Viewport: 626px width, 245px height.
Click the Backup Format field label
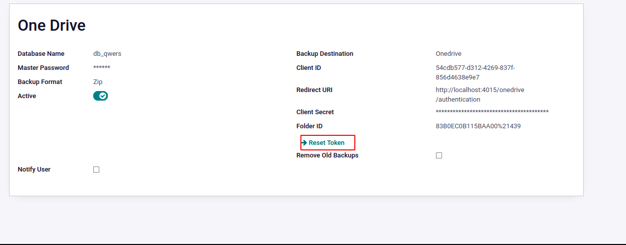40,82
